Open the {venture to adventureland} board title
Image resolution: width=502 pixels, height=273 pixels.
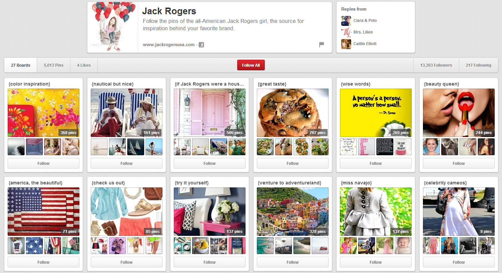(290, 183)
